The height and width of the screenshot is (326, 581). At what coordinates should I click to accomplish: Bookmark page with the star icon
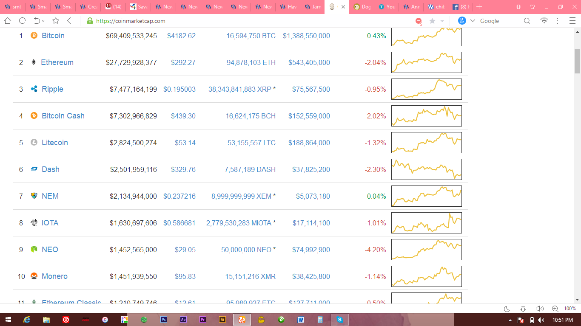click(56, 21)
